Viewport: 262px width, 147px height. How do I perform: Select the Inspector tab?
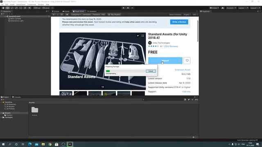coord(205,11)
